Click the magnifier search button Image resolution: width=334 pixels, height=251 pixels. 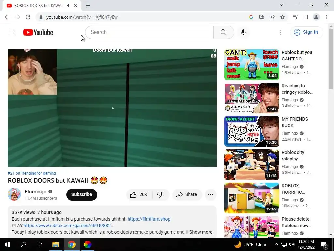click(x=224, y=32)
